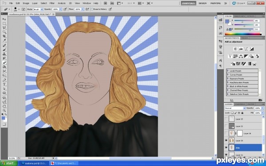Click the Painting workspace button
Viewport: 266px width, 166px height.
215,3
